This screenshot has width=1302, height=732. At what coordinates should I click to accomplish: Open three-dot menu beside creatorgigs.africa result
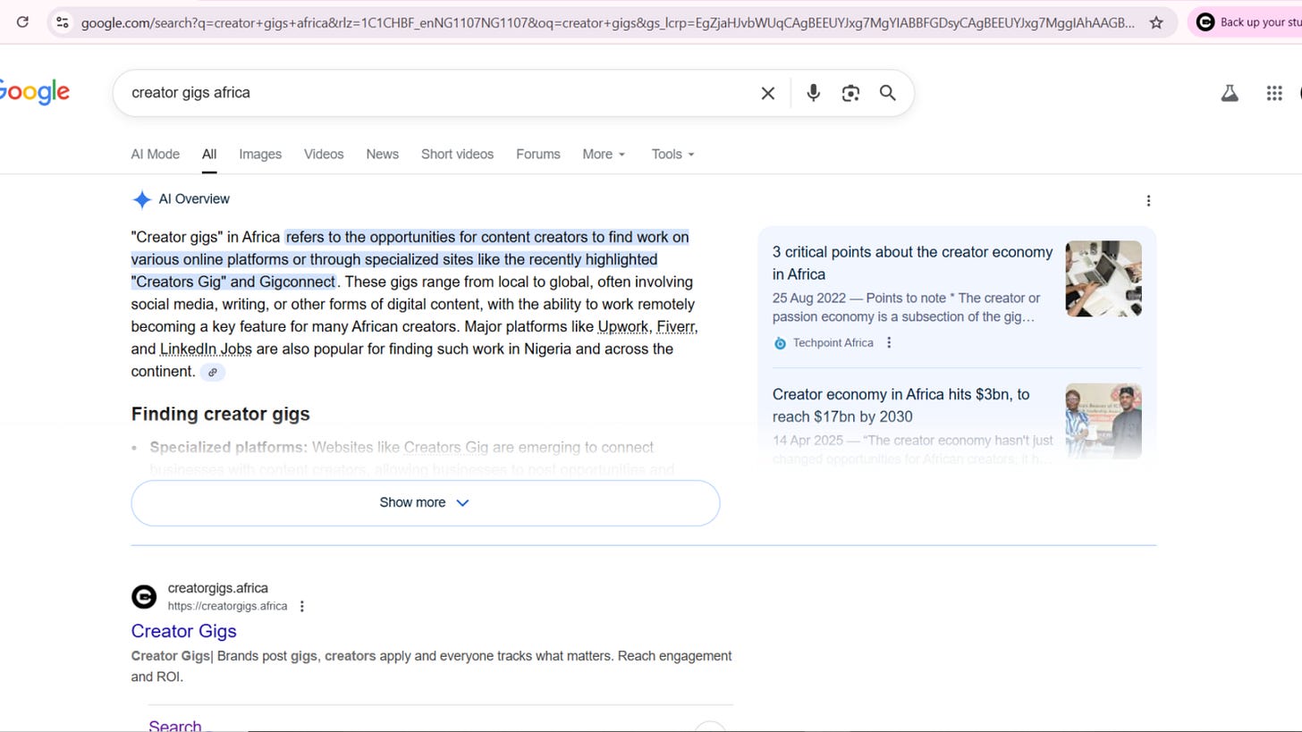[x=301, y=606]
